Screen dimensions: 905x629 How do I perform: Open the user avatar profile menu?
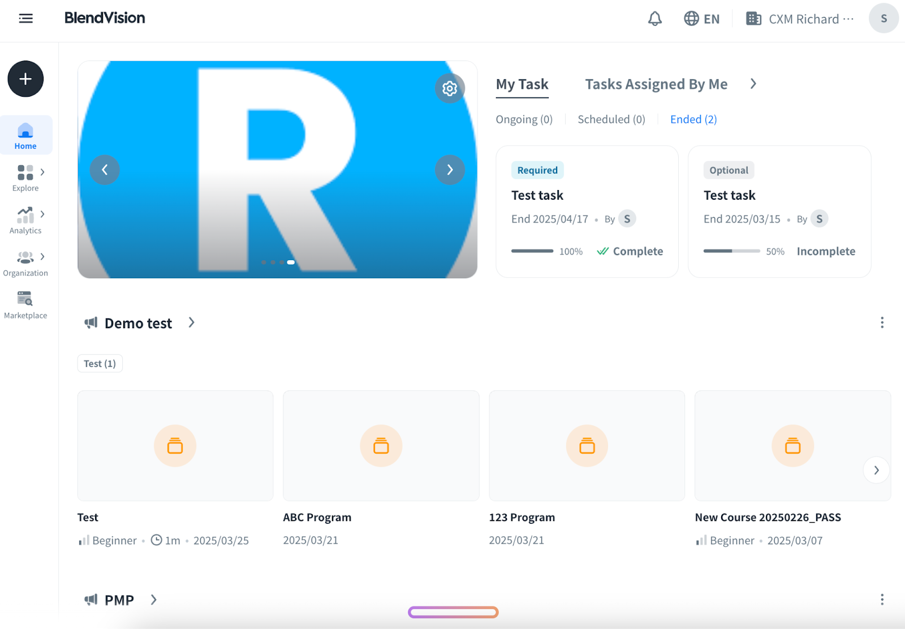[884, 19]
